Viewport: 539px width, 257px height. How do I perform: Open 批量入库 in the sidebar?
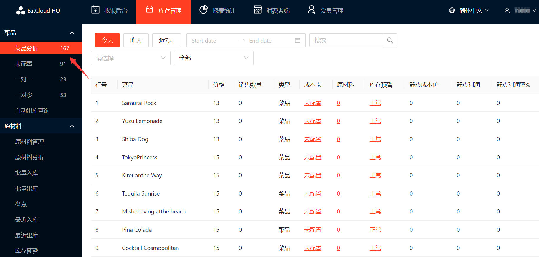tap(41, 173)
